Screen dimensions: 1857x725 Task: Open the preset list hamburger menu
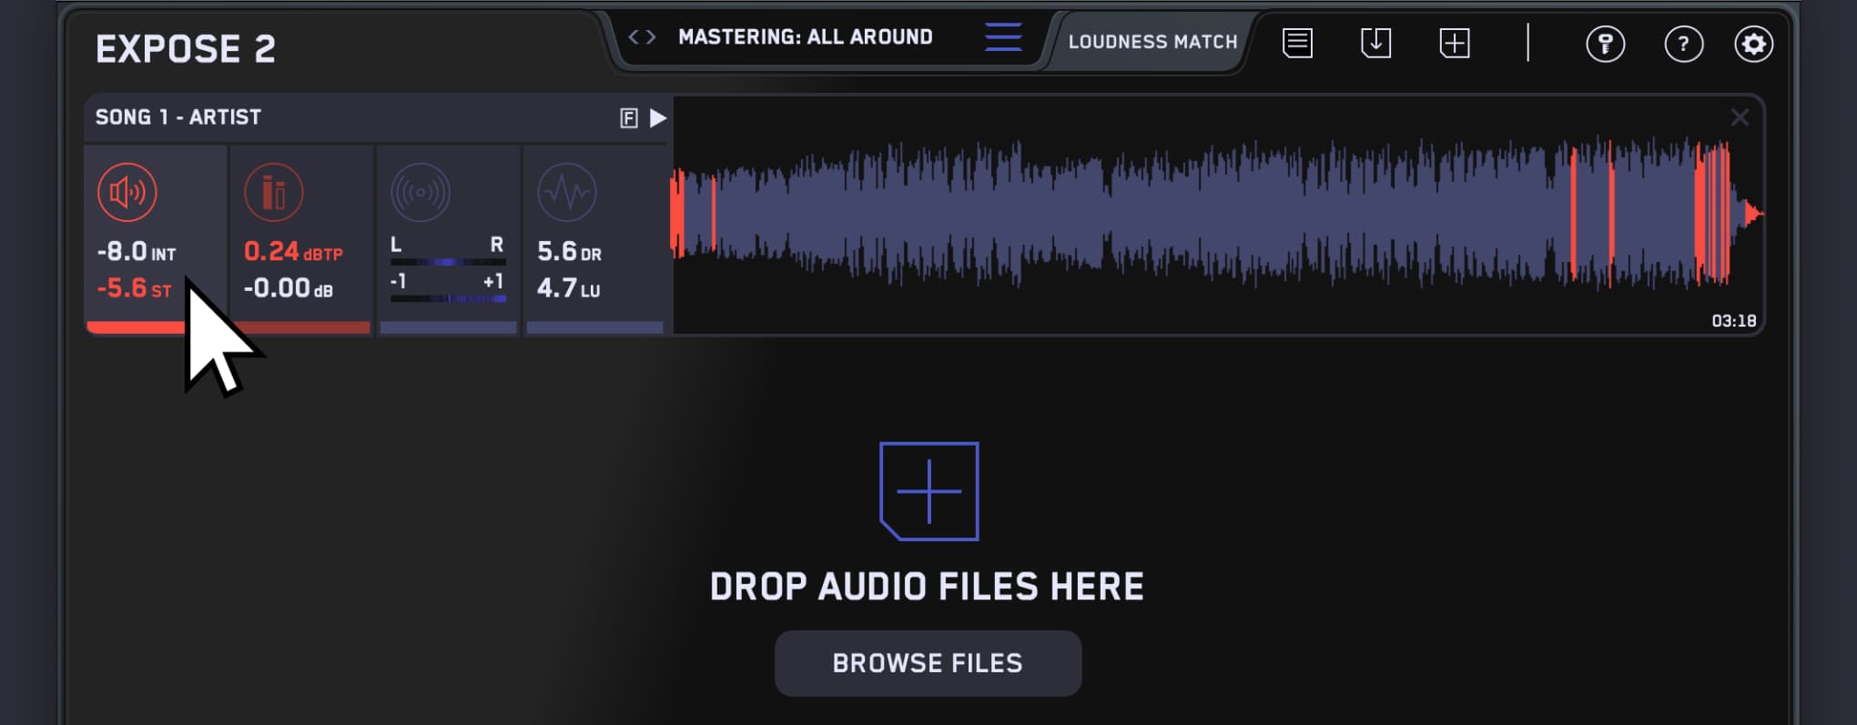pos(1003,37)
